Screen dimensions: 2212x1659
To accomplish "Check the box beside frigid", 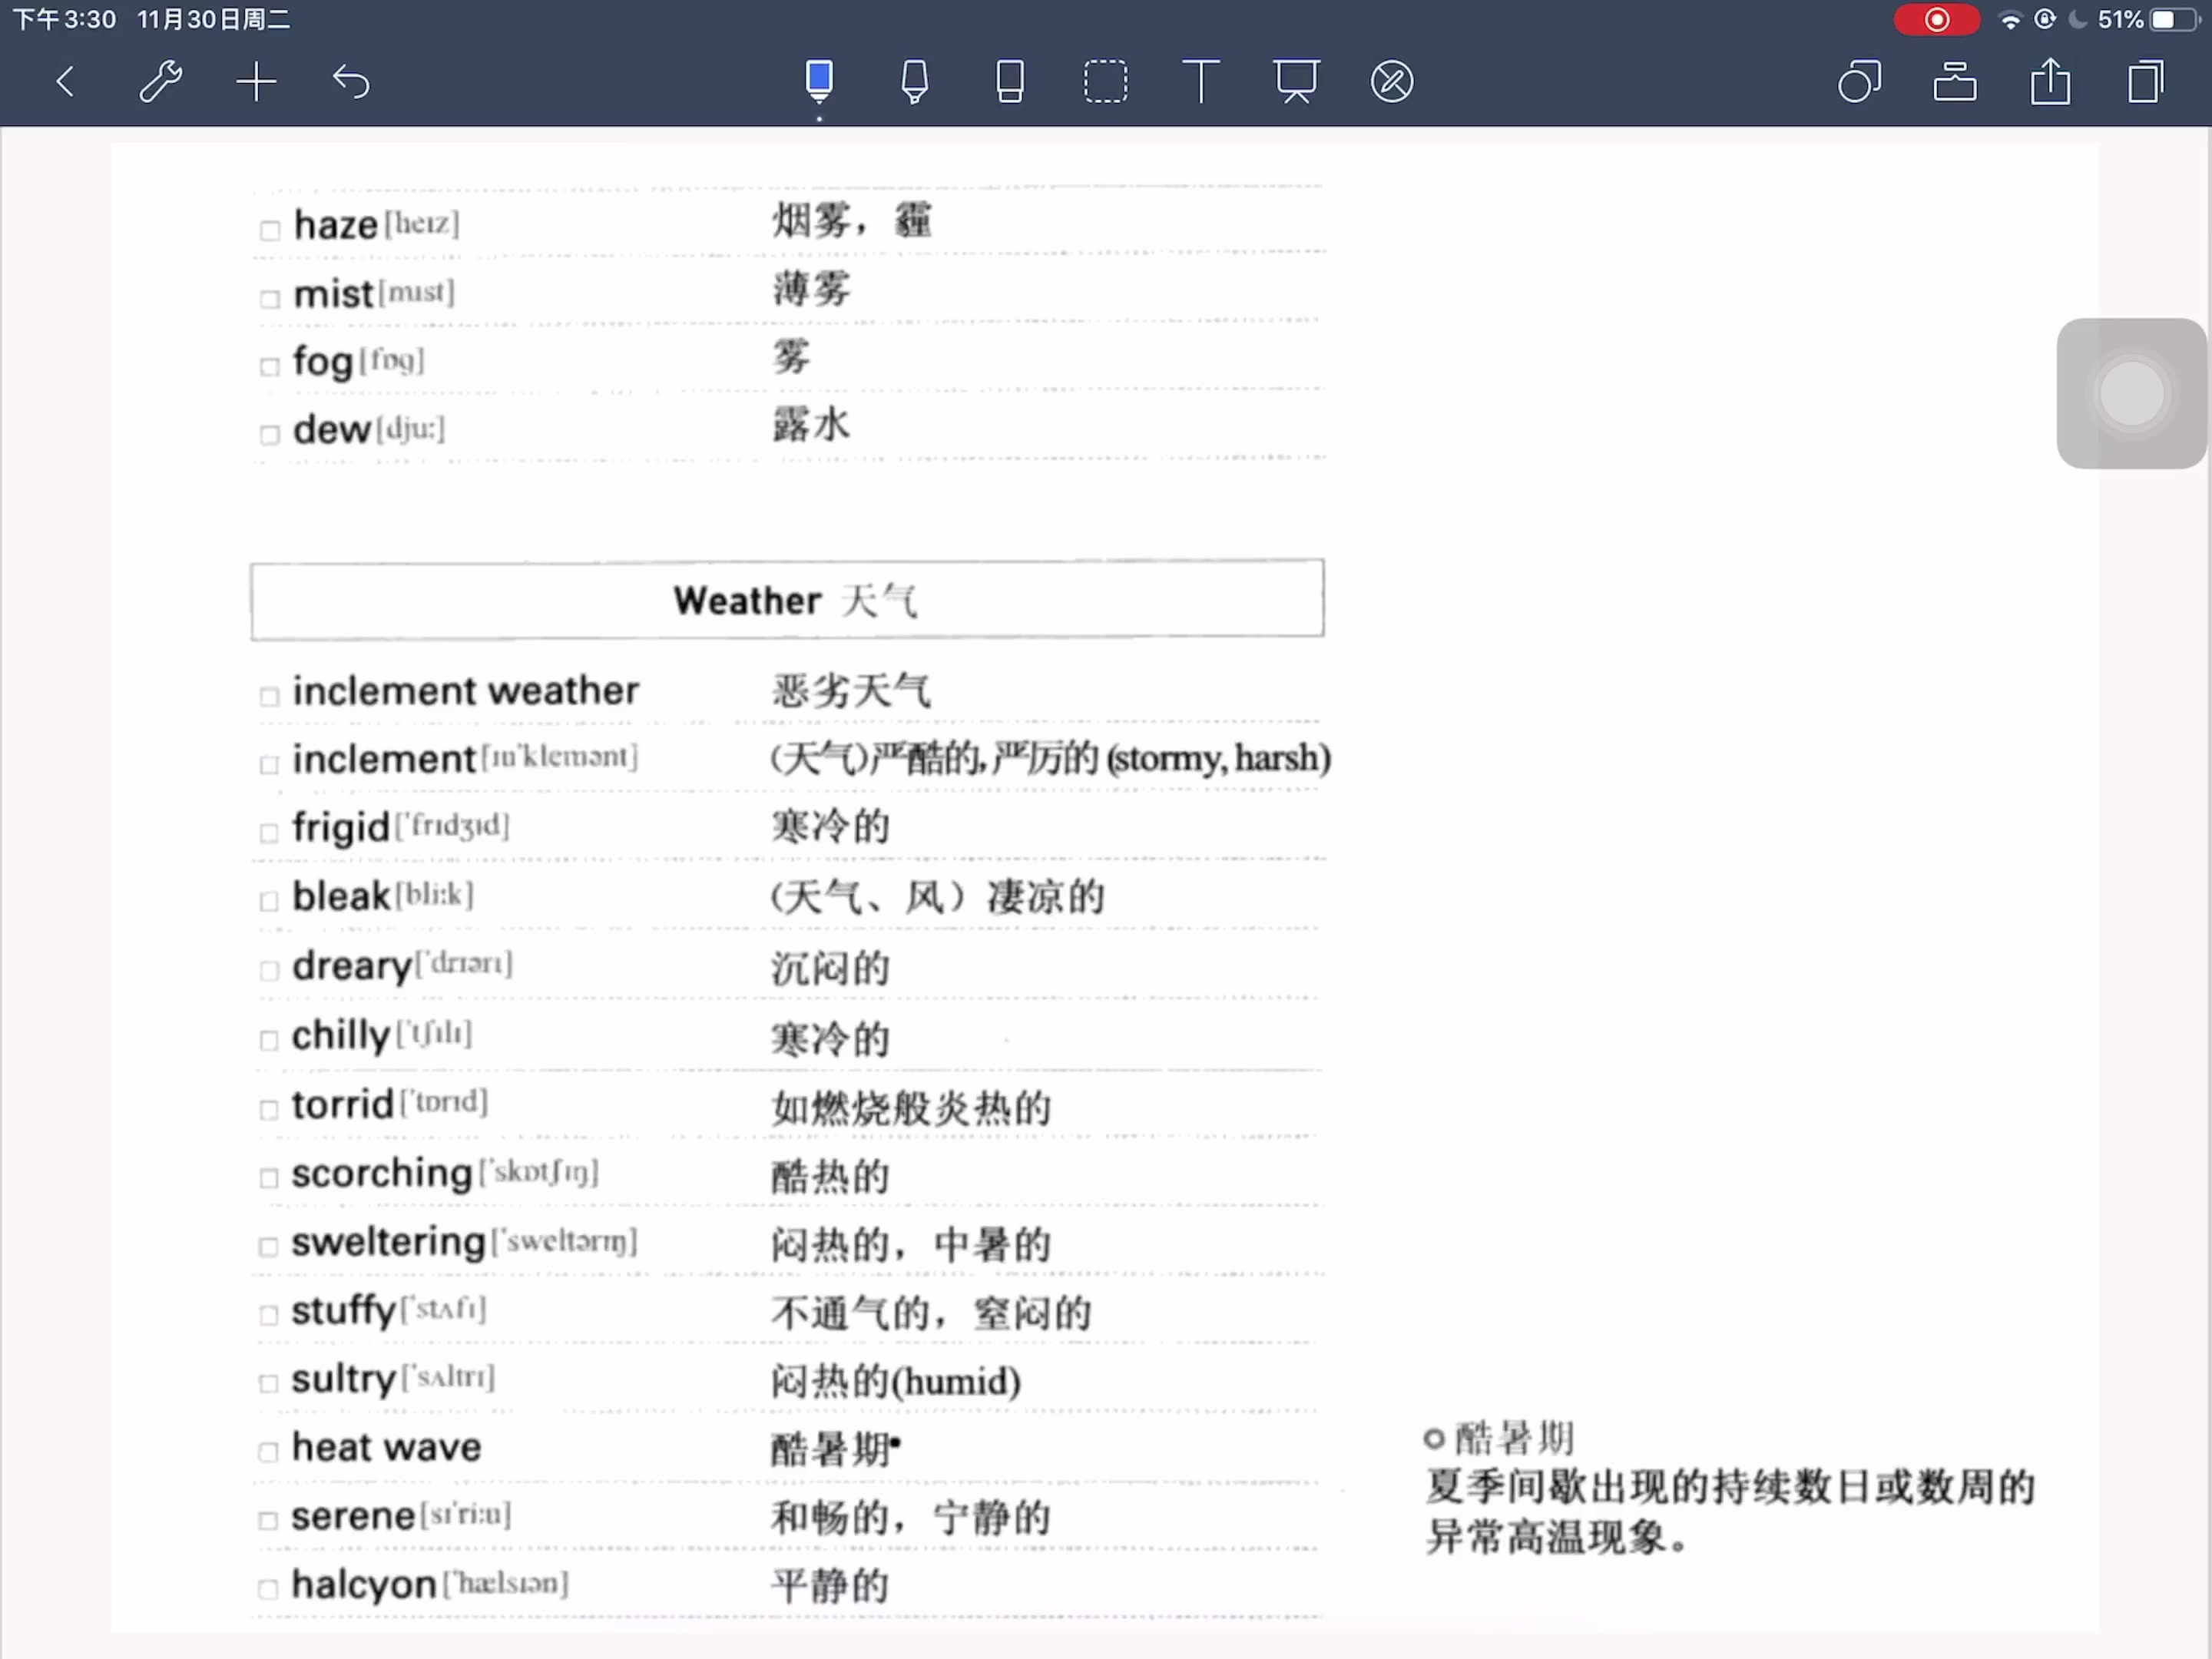I will pyautogui.click(x=269, y=833).
